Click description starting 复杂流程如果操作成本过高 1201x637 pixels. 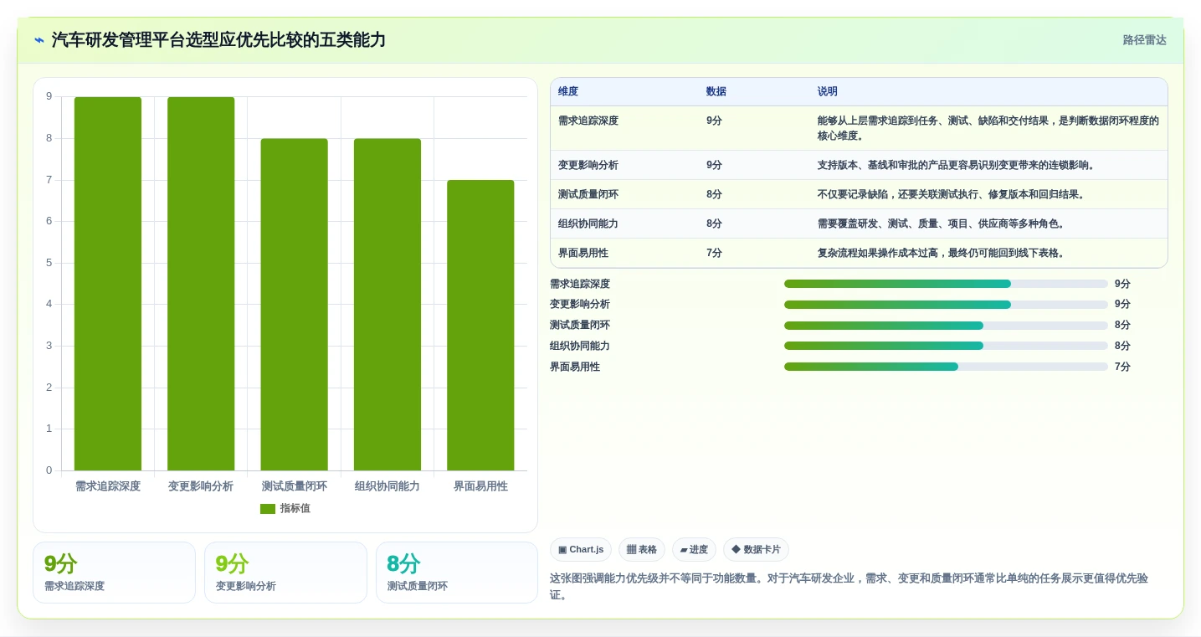pyautogui.click(x=941, y=253)
